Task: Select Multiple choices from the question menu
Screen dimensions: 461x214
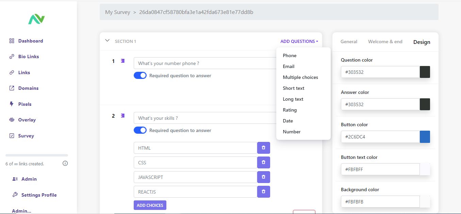Action: (300, 77)
